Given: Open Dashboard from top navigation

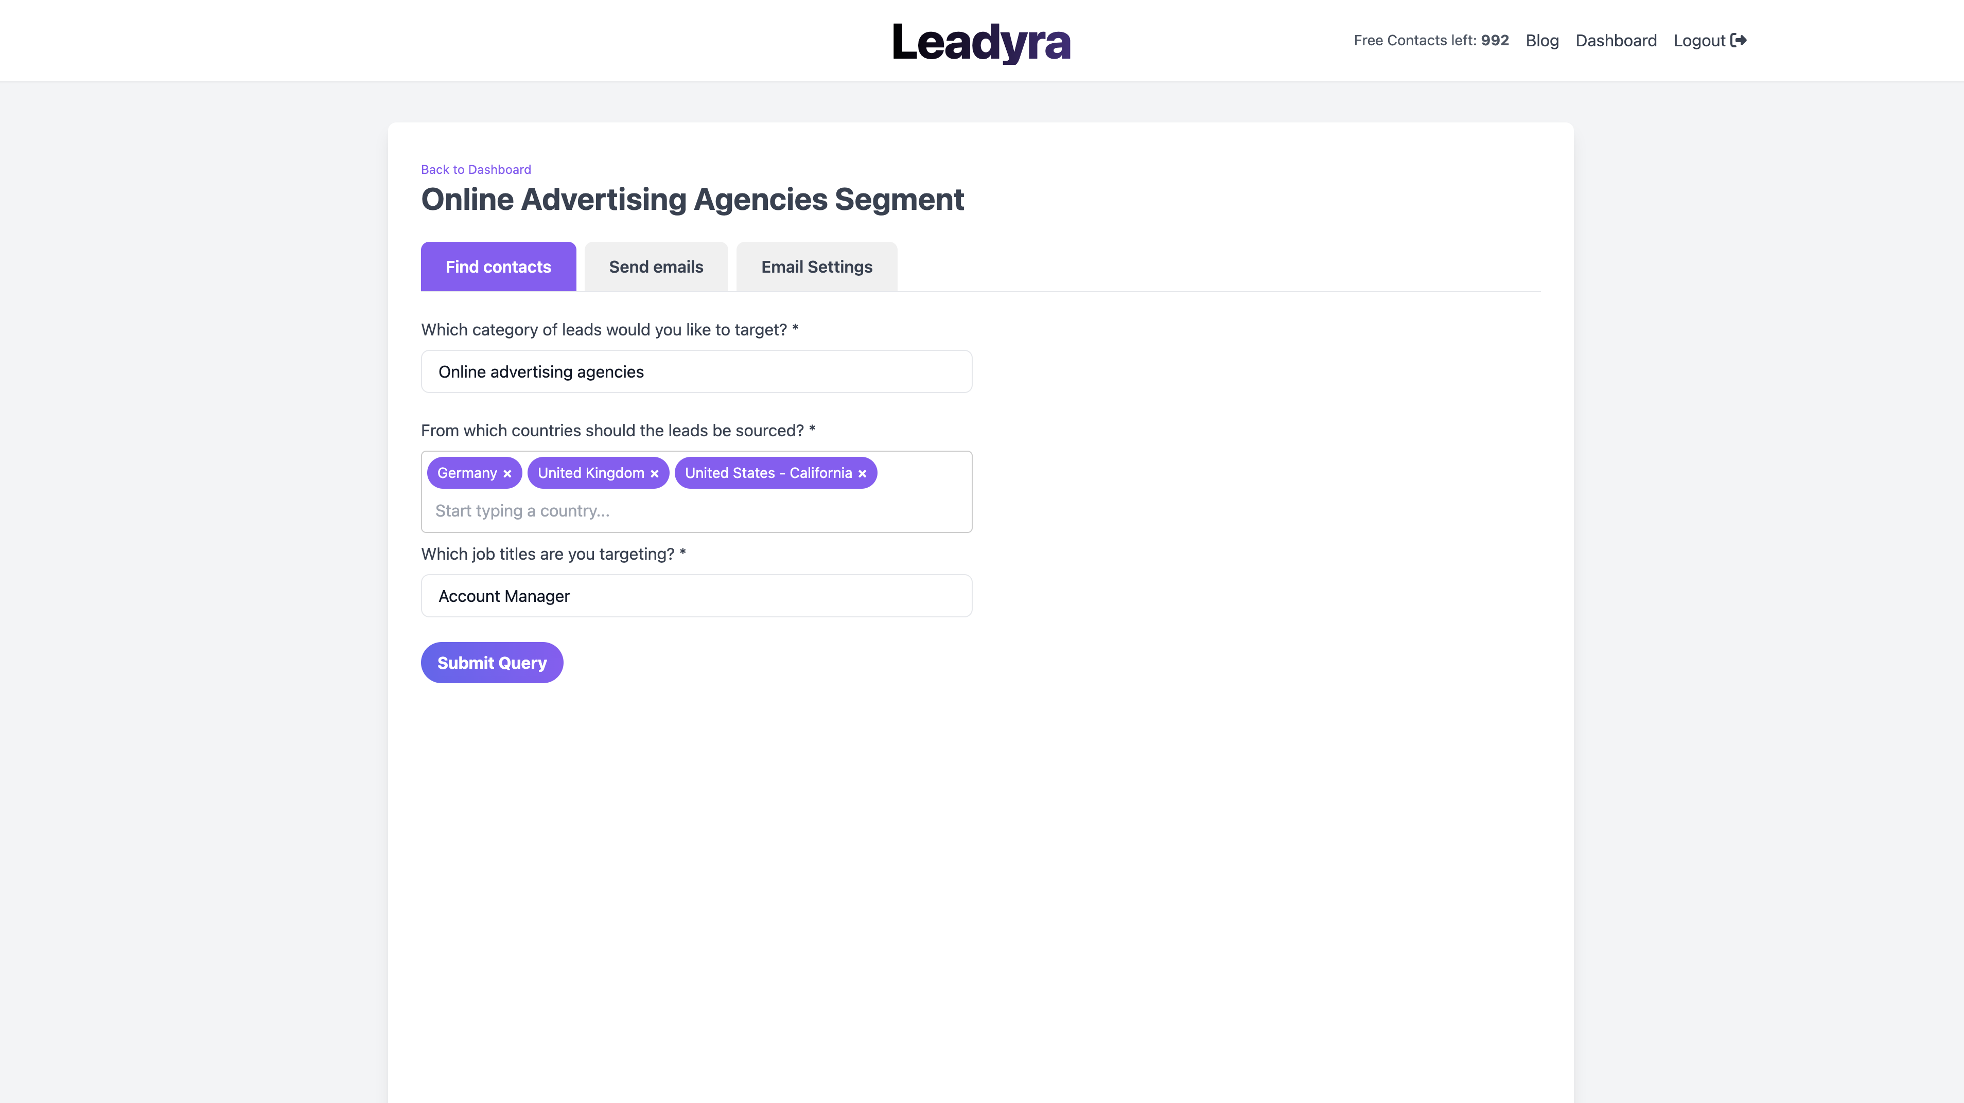Looking at the screenshot, I should coord(1616,41).
